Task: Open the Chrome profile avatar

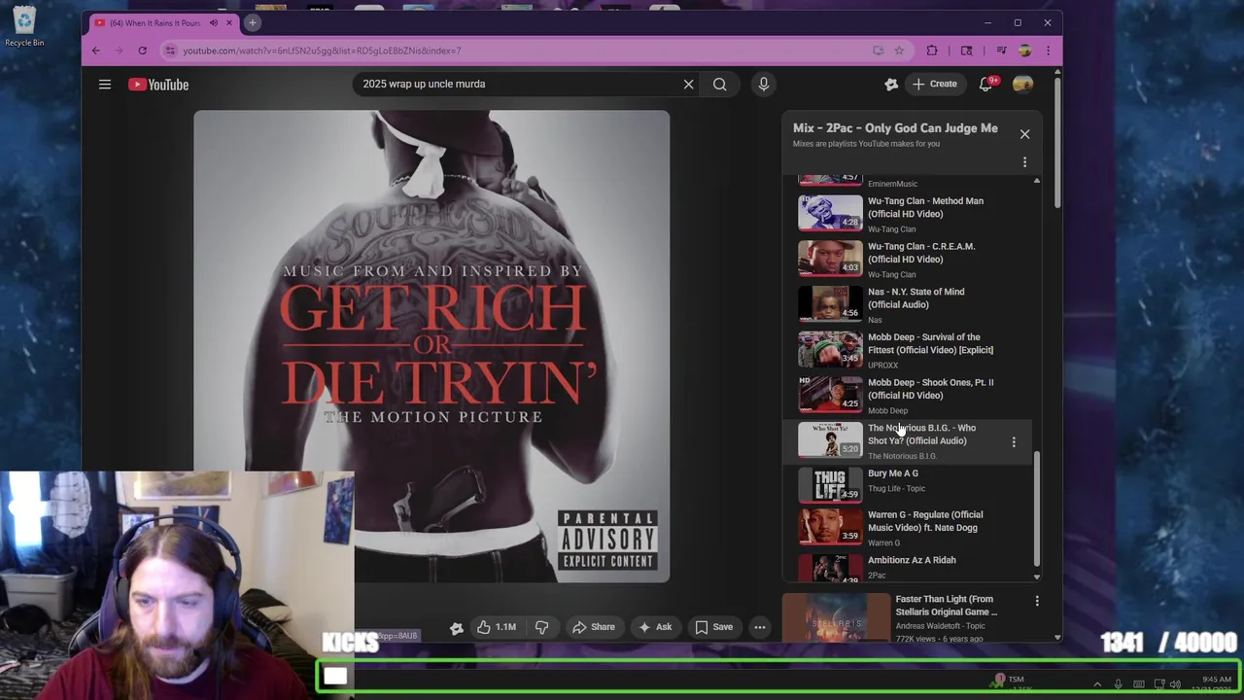Action: [x=1024, y=51]
